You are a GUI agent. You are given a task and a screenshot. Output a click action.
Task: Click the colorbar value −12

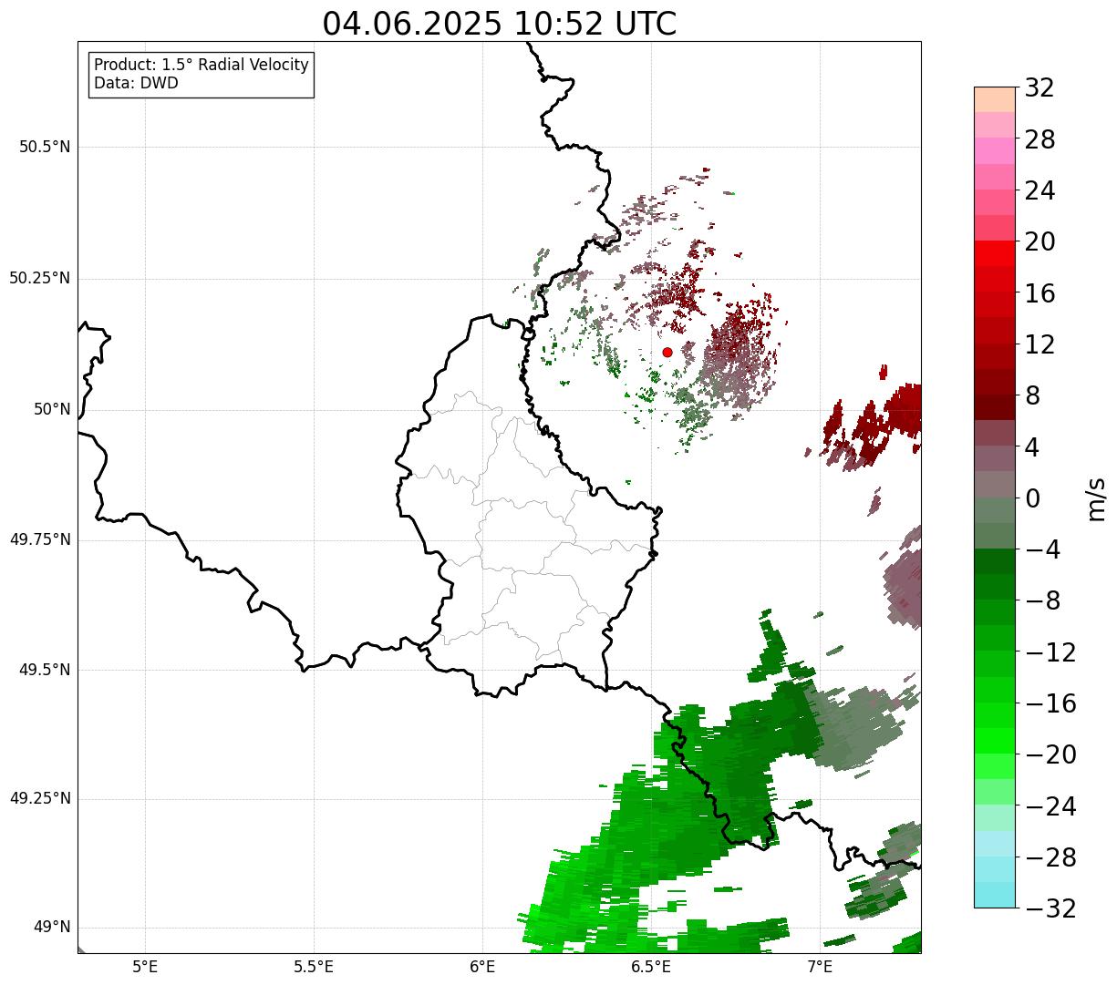click(1050, 652)
